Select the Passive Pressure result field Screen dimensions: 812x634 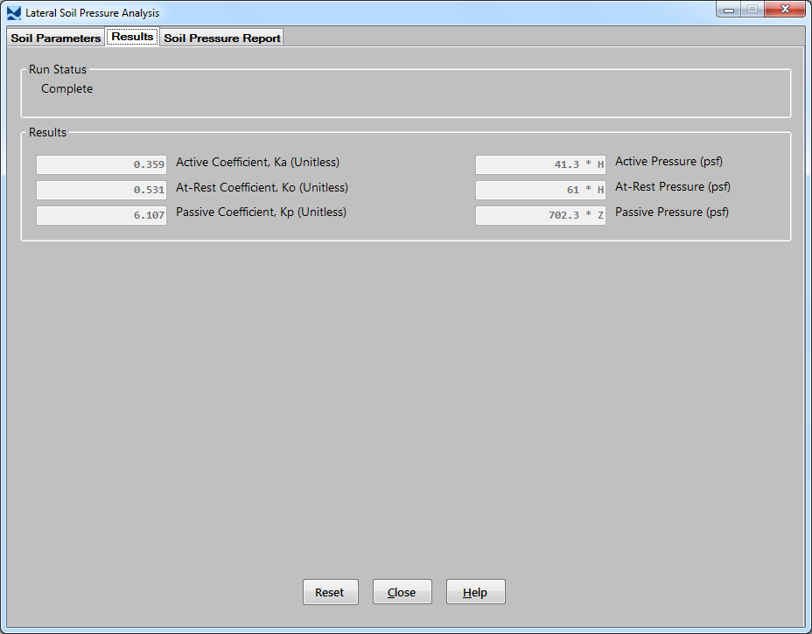click(540, 215)
